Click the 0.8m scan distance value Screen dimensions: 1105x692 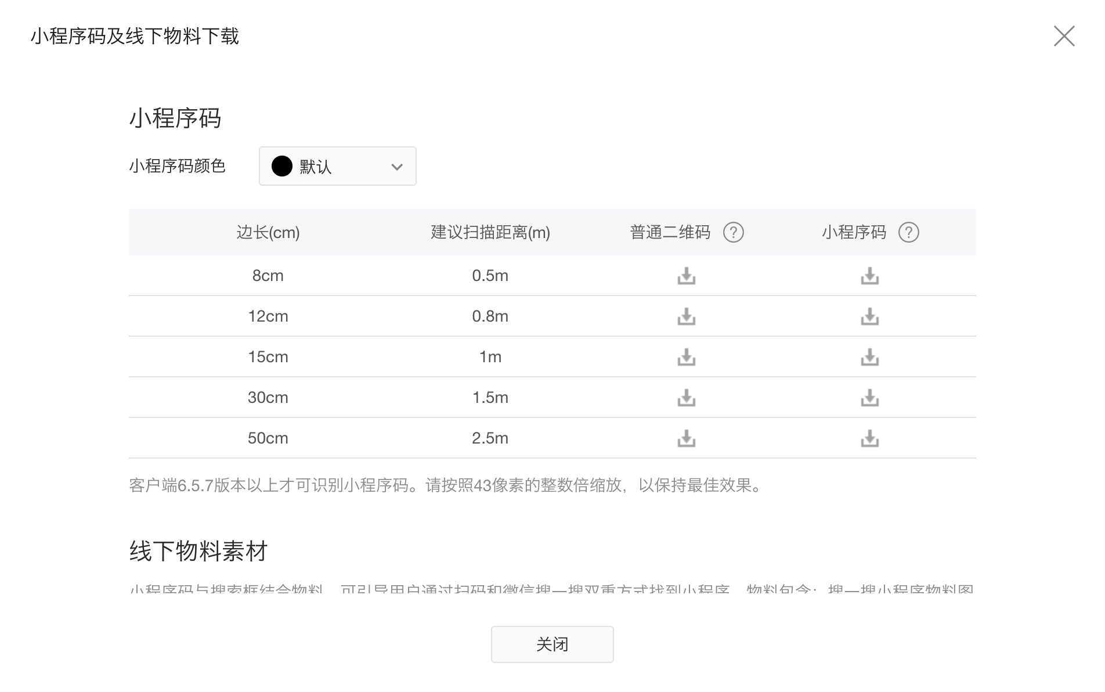point(490,316)
